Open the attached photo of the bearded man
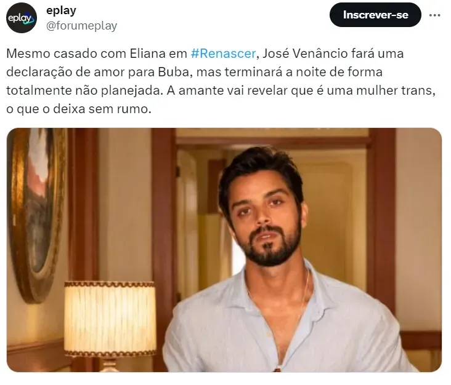The height and width of the screenshot is (385, 451). (x=224, y=250)
